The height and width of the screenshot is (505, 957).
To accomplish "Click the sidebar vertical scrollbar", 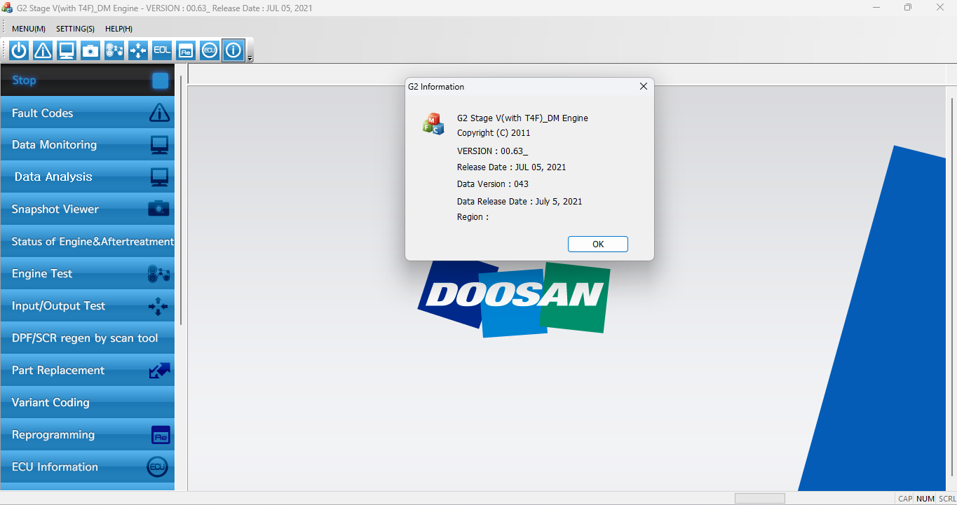I will pos(181,200).
